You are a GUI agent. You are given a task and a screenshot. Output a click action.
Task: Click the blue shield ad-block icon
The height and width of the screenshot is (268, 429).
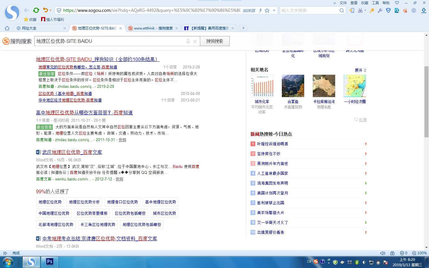pyautogui.click(x=388, y=10)
